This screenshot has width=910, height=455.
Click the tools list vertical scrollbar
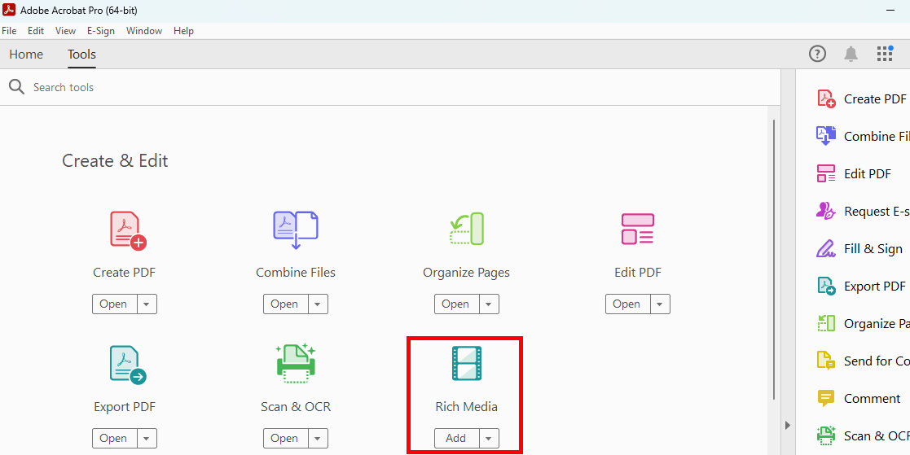pos(774,259)
